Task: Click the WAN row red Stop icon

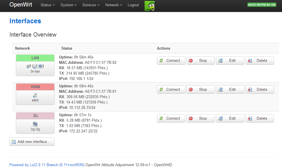Action: pyautogui.click(x=191, y=90)
